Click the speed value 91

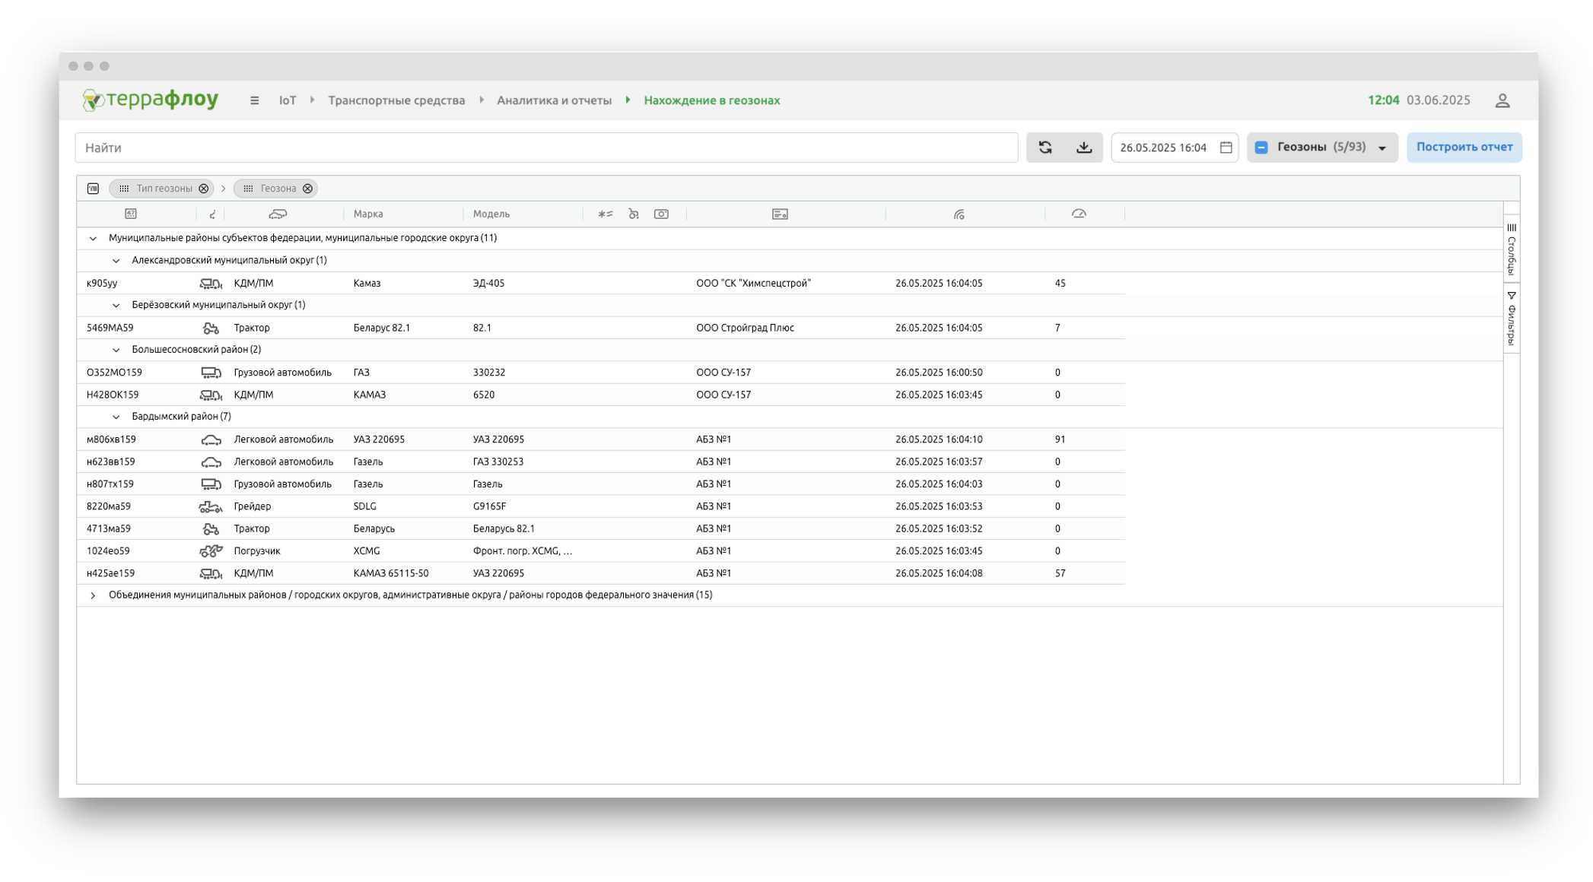[x=1060, y=439]
